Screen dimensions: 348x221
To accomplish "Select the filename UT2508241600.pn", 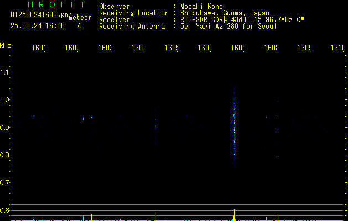I will [39, 15].
